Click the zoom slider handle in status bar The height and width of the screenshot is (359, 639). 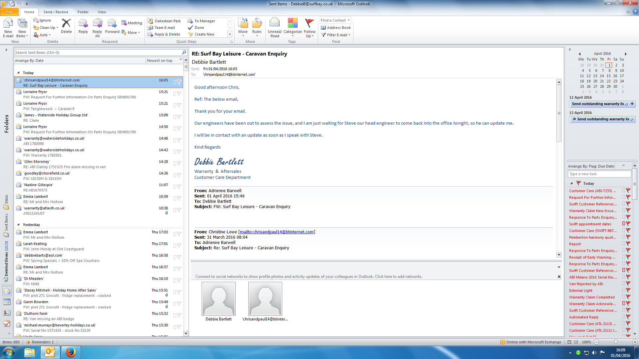coord(615,342)
